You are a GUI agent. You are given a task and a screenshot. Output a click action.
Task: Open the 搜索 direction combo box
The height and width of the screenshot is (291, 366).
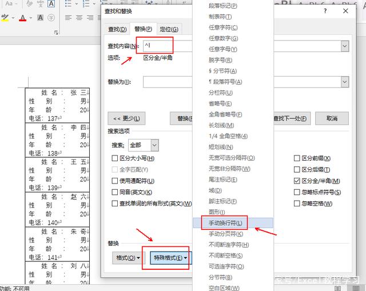pos(144,145)
